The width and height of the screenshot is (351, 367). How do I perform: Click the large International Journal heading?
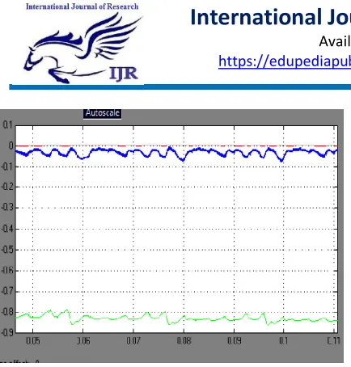tap(270, 17)
